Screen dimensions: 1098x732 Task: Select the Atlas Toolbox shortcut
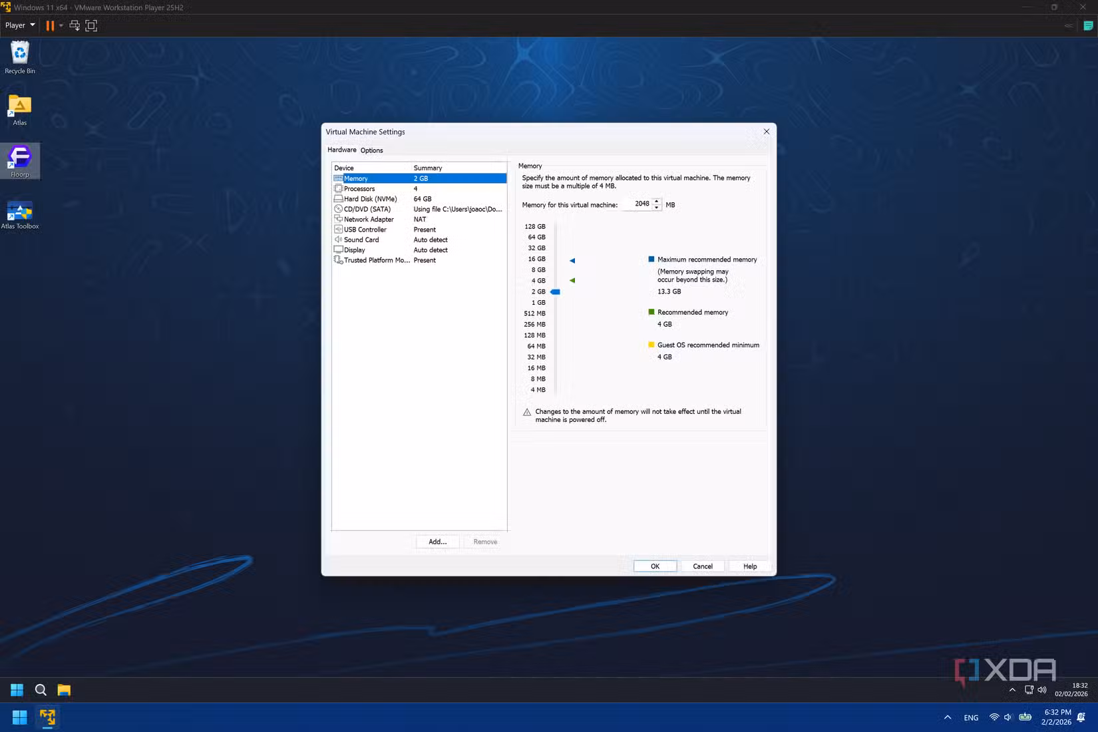(20, 214)
